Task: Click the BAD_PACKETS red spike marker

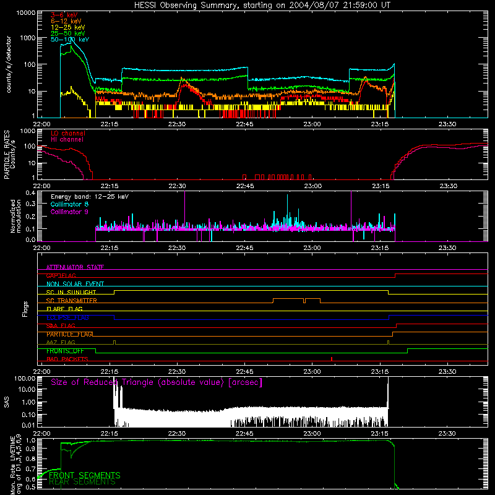Action: click(x=332, y=359)
